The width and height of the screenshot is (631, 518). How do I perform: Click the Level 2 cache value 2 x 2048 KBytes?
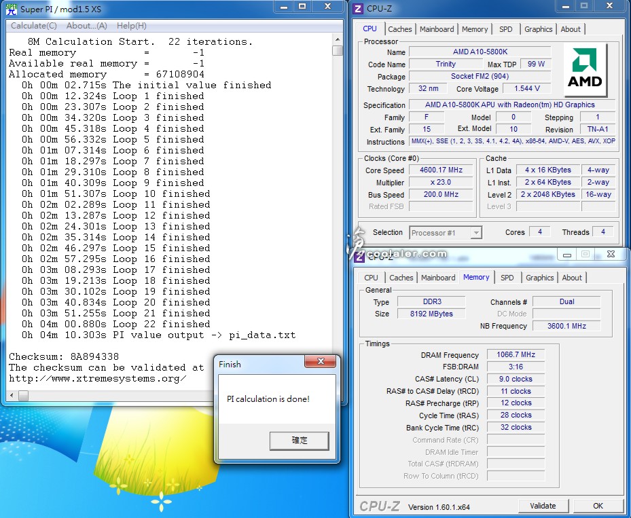[x=547, y=194]
